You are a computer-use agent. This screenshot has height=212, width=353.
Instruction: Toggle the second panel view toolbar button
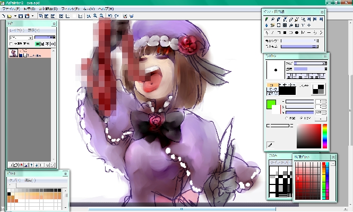[46, 16]
